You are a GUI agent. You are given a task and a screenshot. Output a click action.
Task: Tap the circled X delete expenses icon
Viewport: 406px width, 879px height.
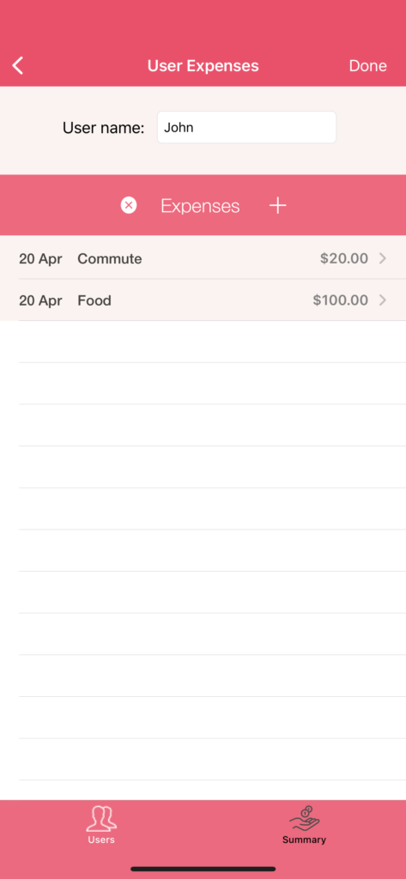coord(129,206)
